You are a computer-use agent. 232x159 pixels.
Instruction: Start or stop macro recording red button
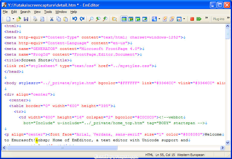click(x=192, y=19)
